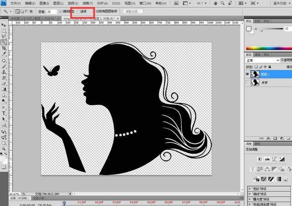Screen dimensions: 292x206
Task: Select the Horizontal Type tool
Action: tap(4, 113)
